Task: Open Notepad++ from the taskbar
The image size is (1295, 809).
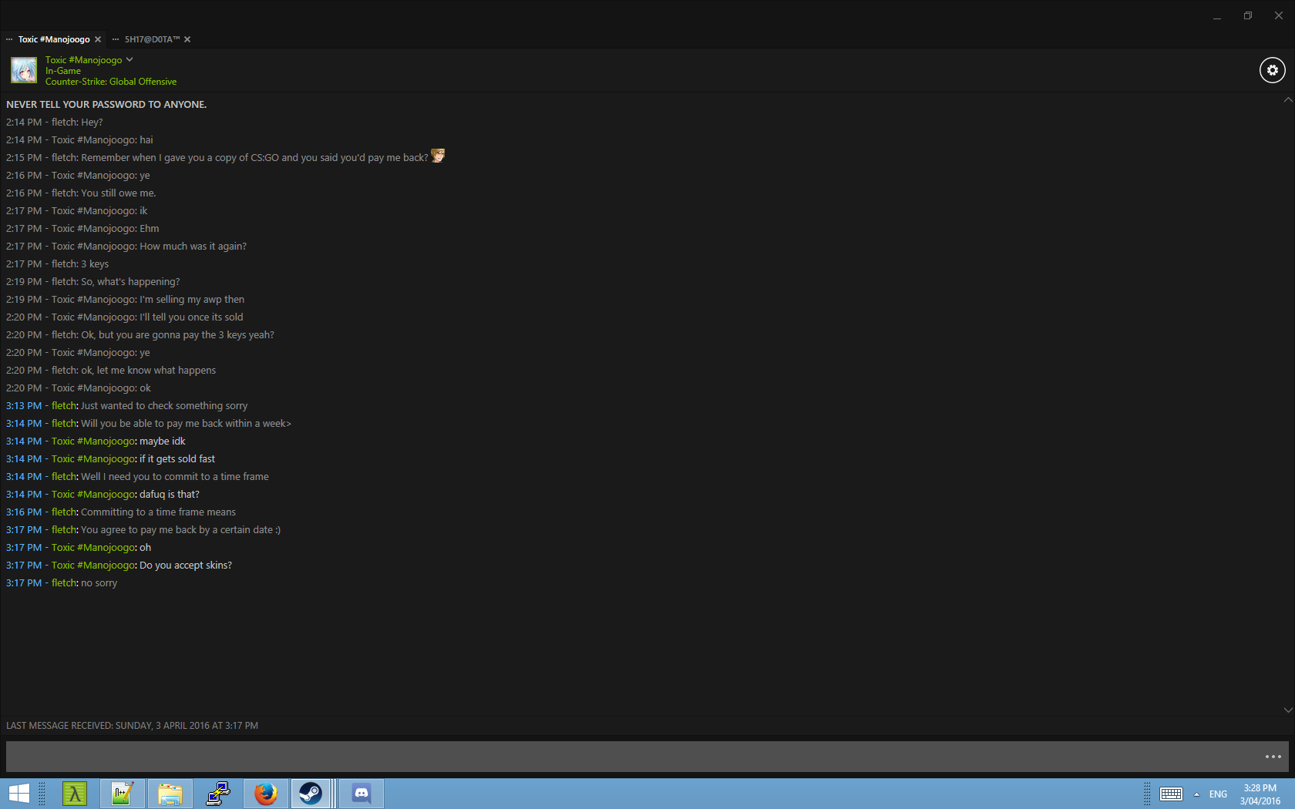Action: (123, 794)
